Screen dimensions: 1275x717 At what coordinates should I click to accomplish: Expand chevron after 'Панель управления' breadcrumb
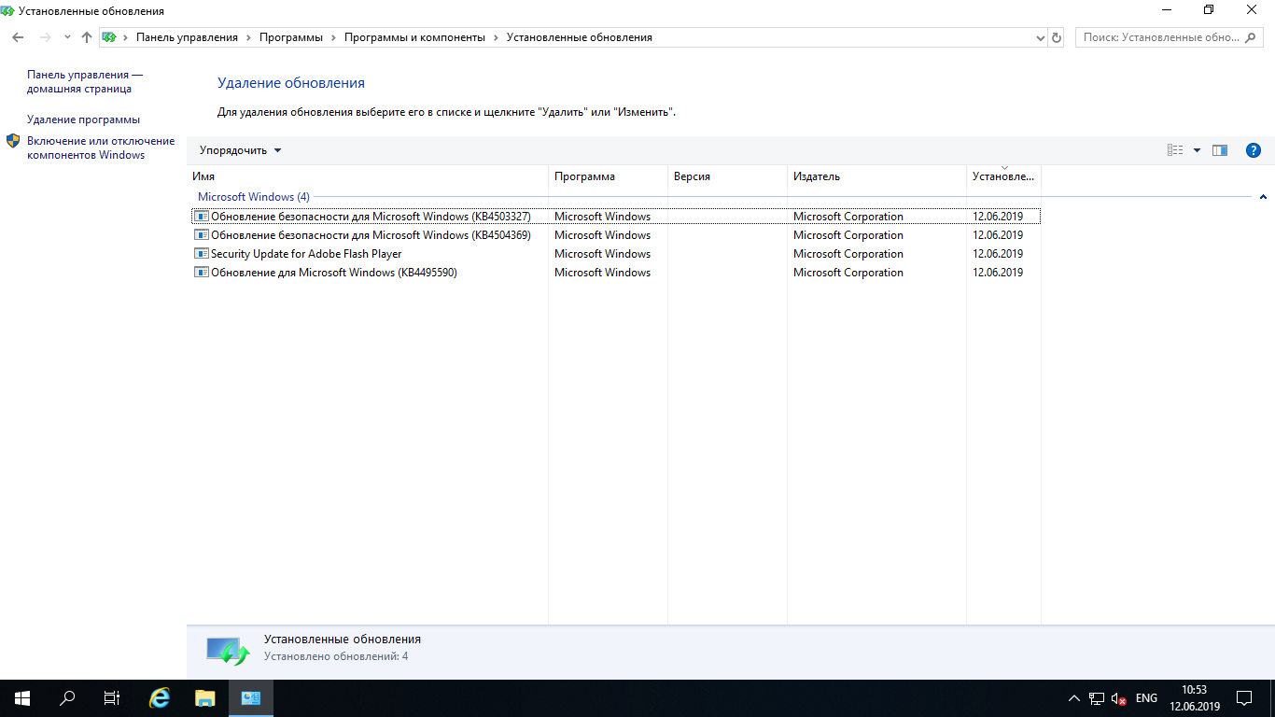[248, 37]
